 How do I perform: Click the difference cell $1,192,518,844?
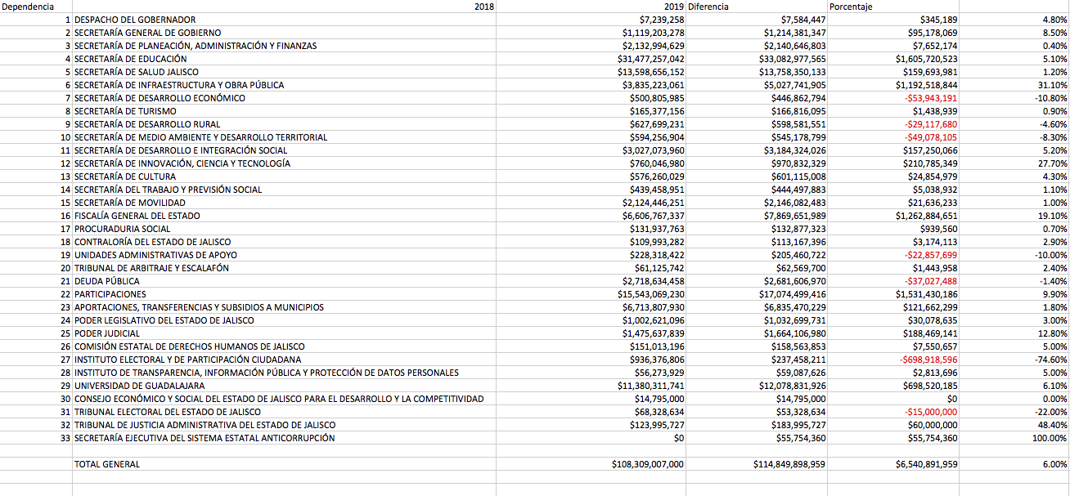[893, 85]
